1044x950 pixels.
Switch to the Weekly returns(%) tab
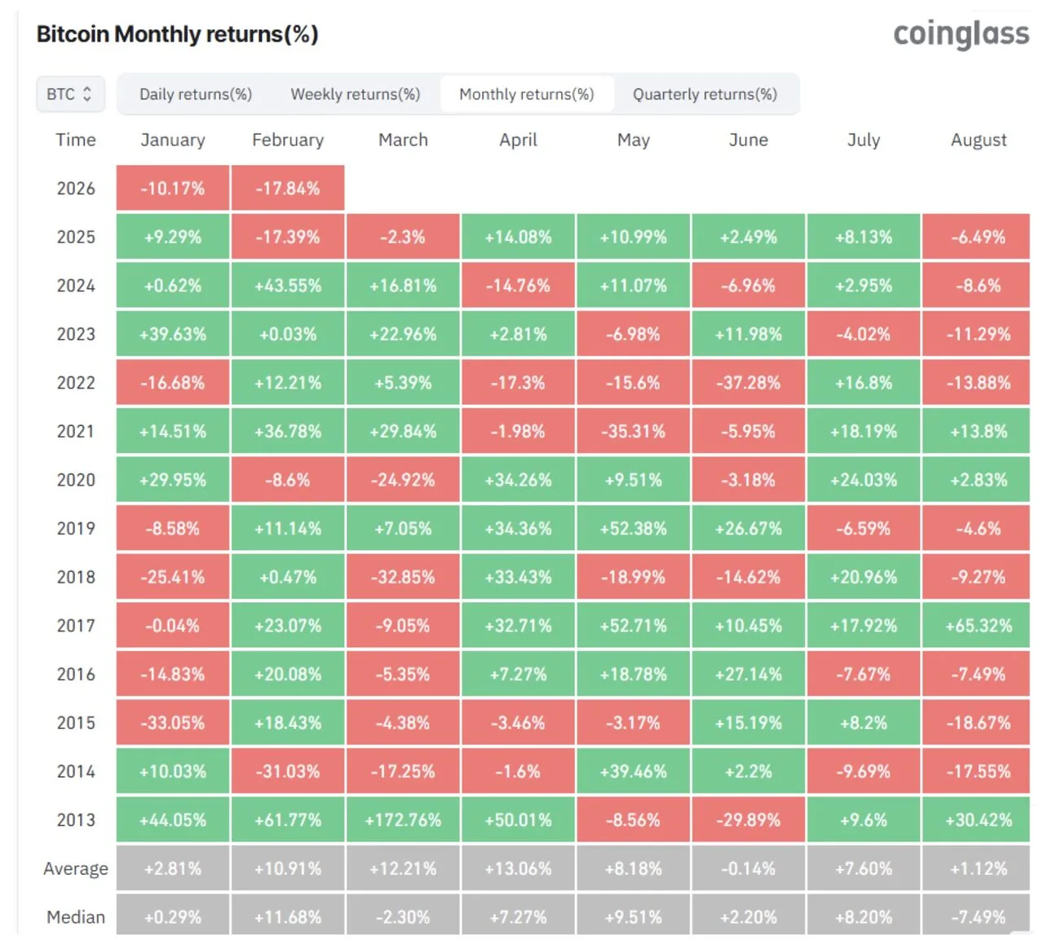354,94
